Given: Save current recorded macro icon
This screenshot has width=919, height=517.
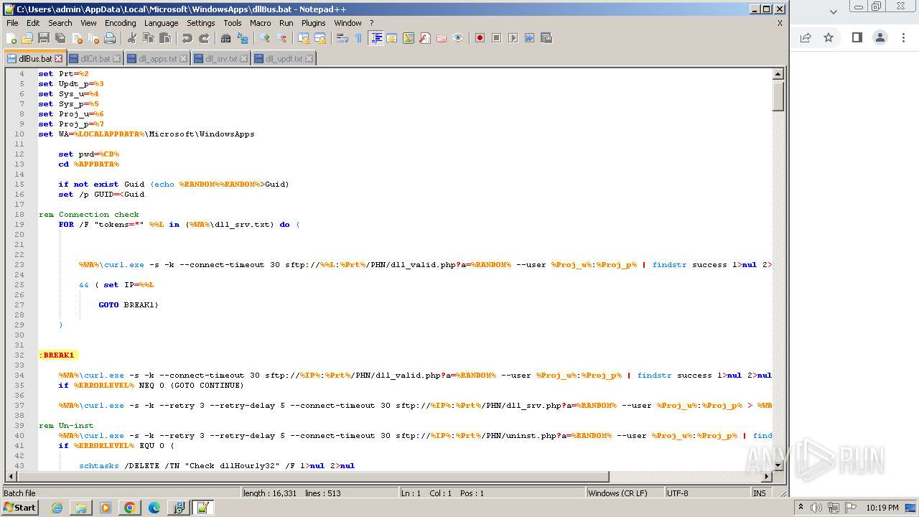Looking at the screenshot, I should (x=546, y=38).
